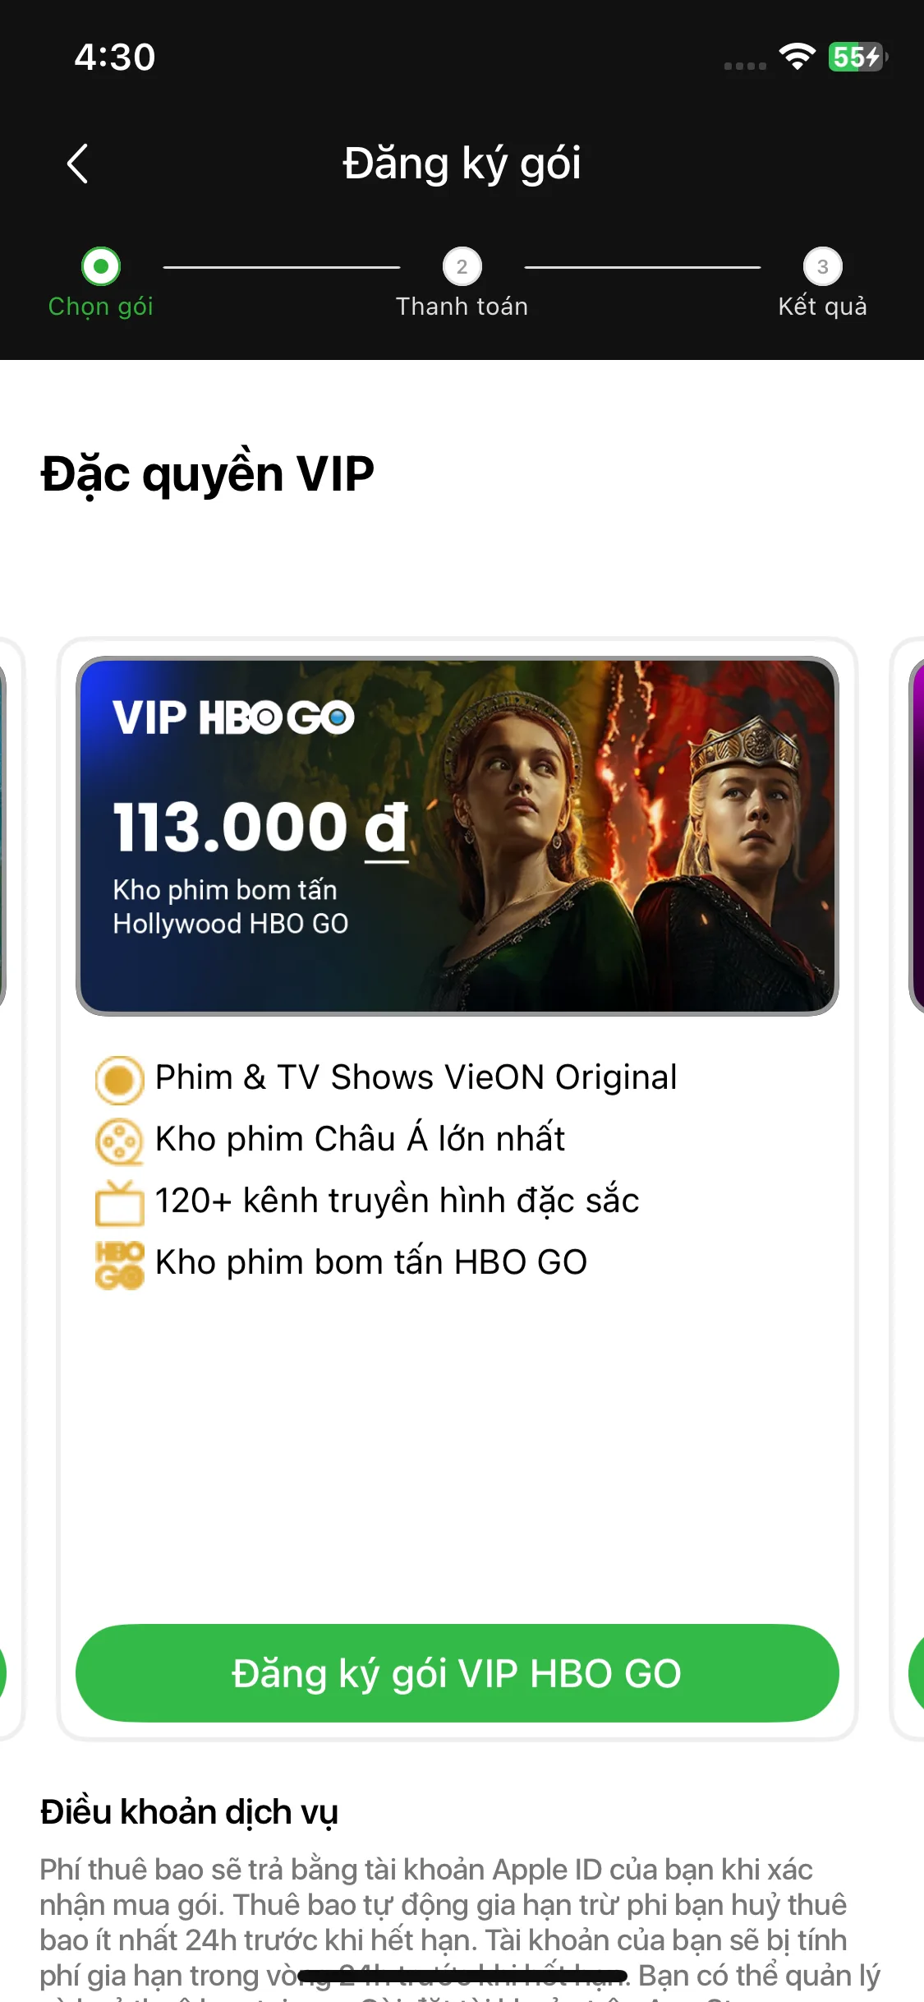Tap the battery indicator icon
The width and height of the screenshot is (924, 2002).
point(857,57)
